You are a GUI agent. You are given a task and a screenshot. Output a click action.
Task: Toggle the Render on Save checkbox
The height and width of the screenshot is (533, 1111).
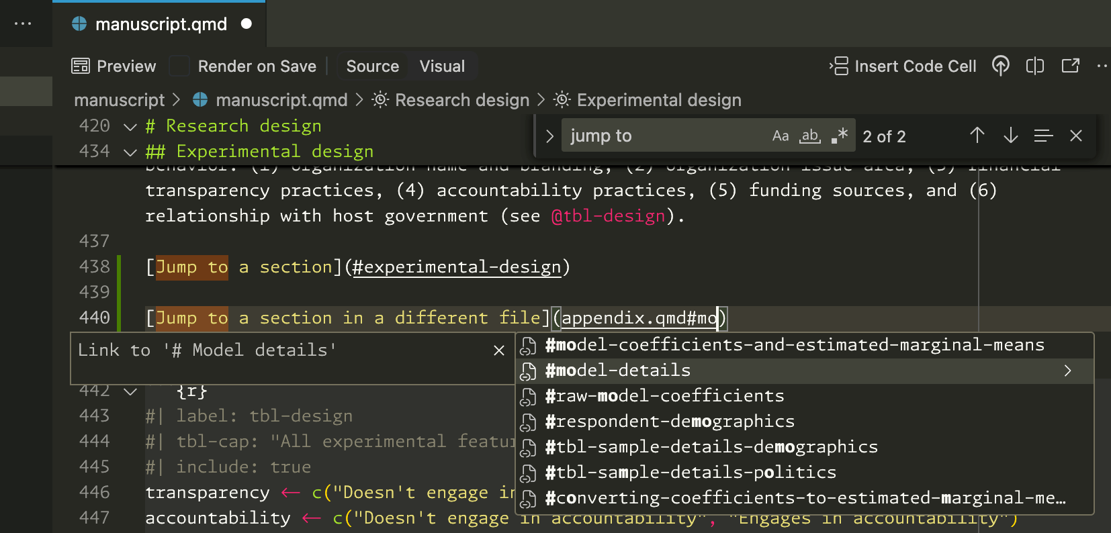(x=179, y=66)
